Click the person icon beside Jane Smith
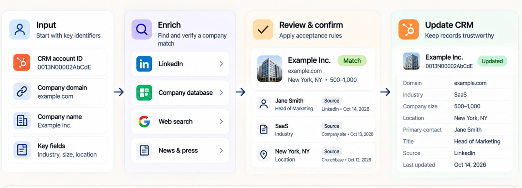This screenshot has width=522, height=188. pyautogui.click(x=264, y=104)
